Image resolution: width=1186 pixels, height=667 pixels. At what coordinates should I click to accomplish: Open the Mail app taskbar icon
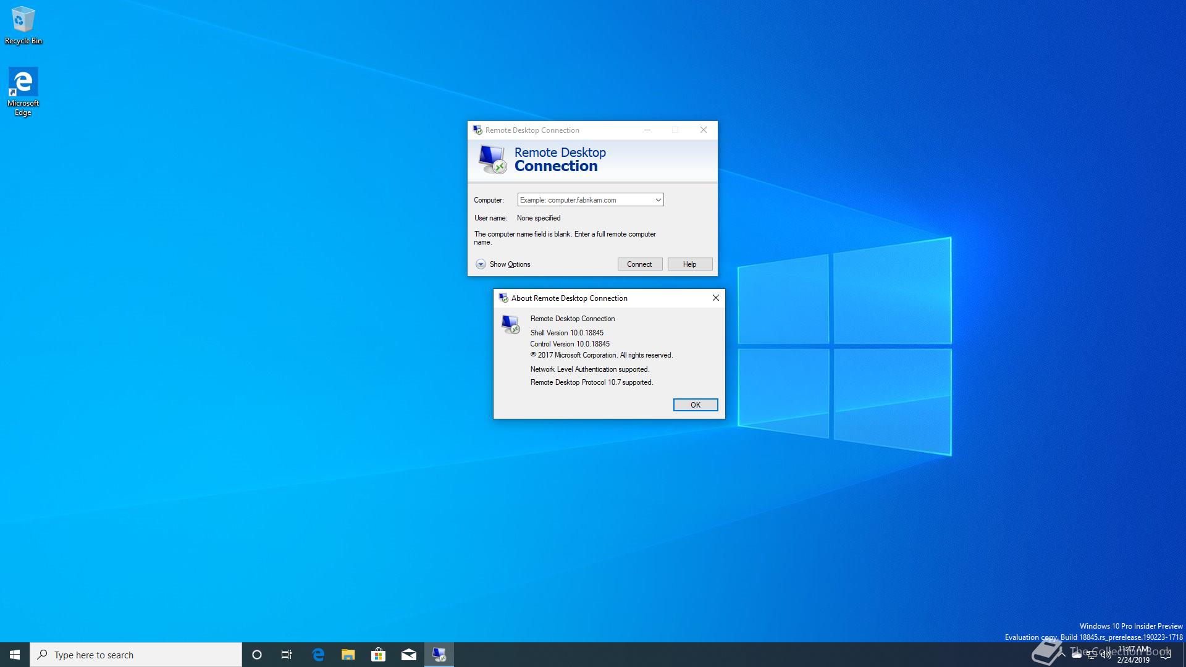408,655
